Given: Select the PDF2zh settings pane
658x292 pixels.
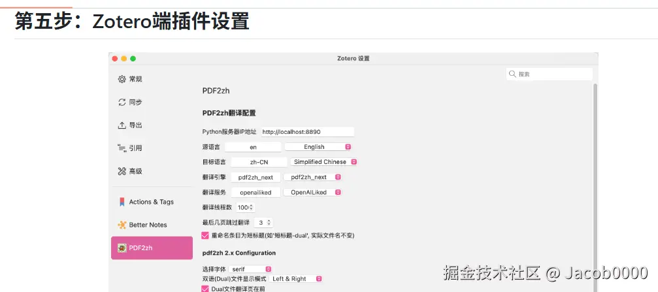Looking at the screenshot, I should [x=152, y=248].
